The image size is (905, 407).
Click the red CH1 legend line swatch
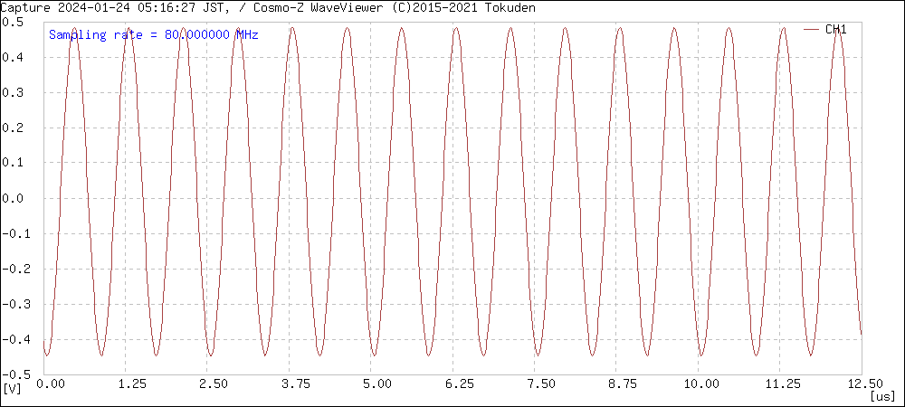[811, 29]
